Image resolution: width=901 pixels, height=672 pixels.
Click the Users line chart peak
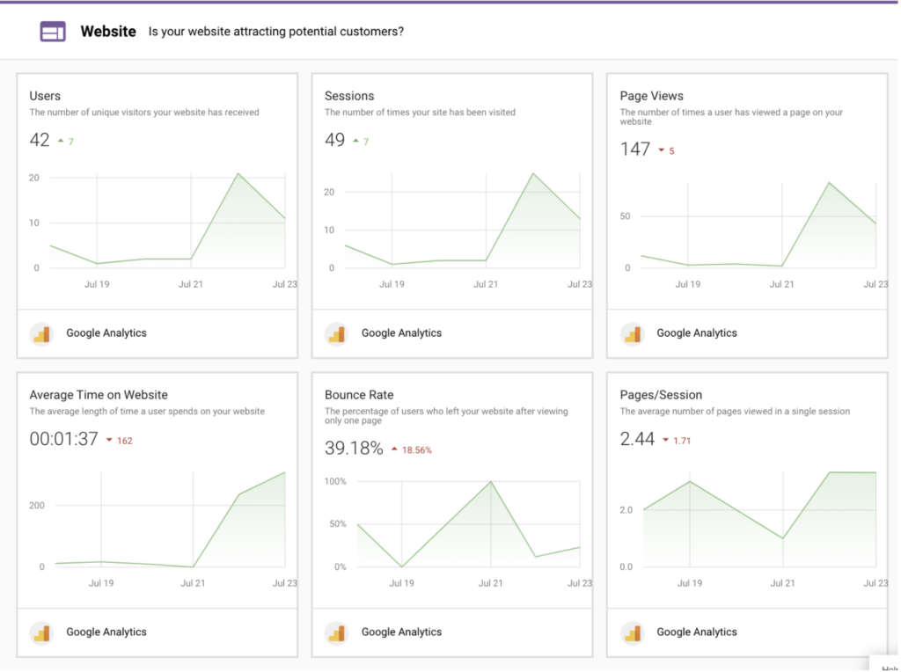click(238, 173)
